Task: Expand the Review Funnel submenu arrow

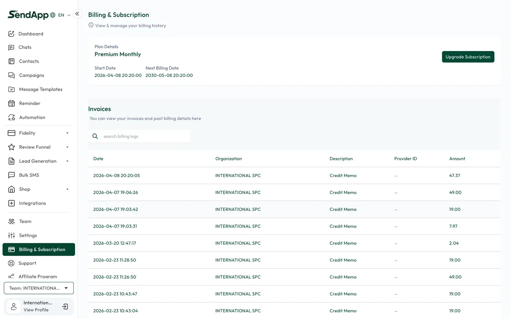Action: [x=67, y=147]
